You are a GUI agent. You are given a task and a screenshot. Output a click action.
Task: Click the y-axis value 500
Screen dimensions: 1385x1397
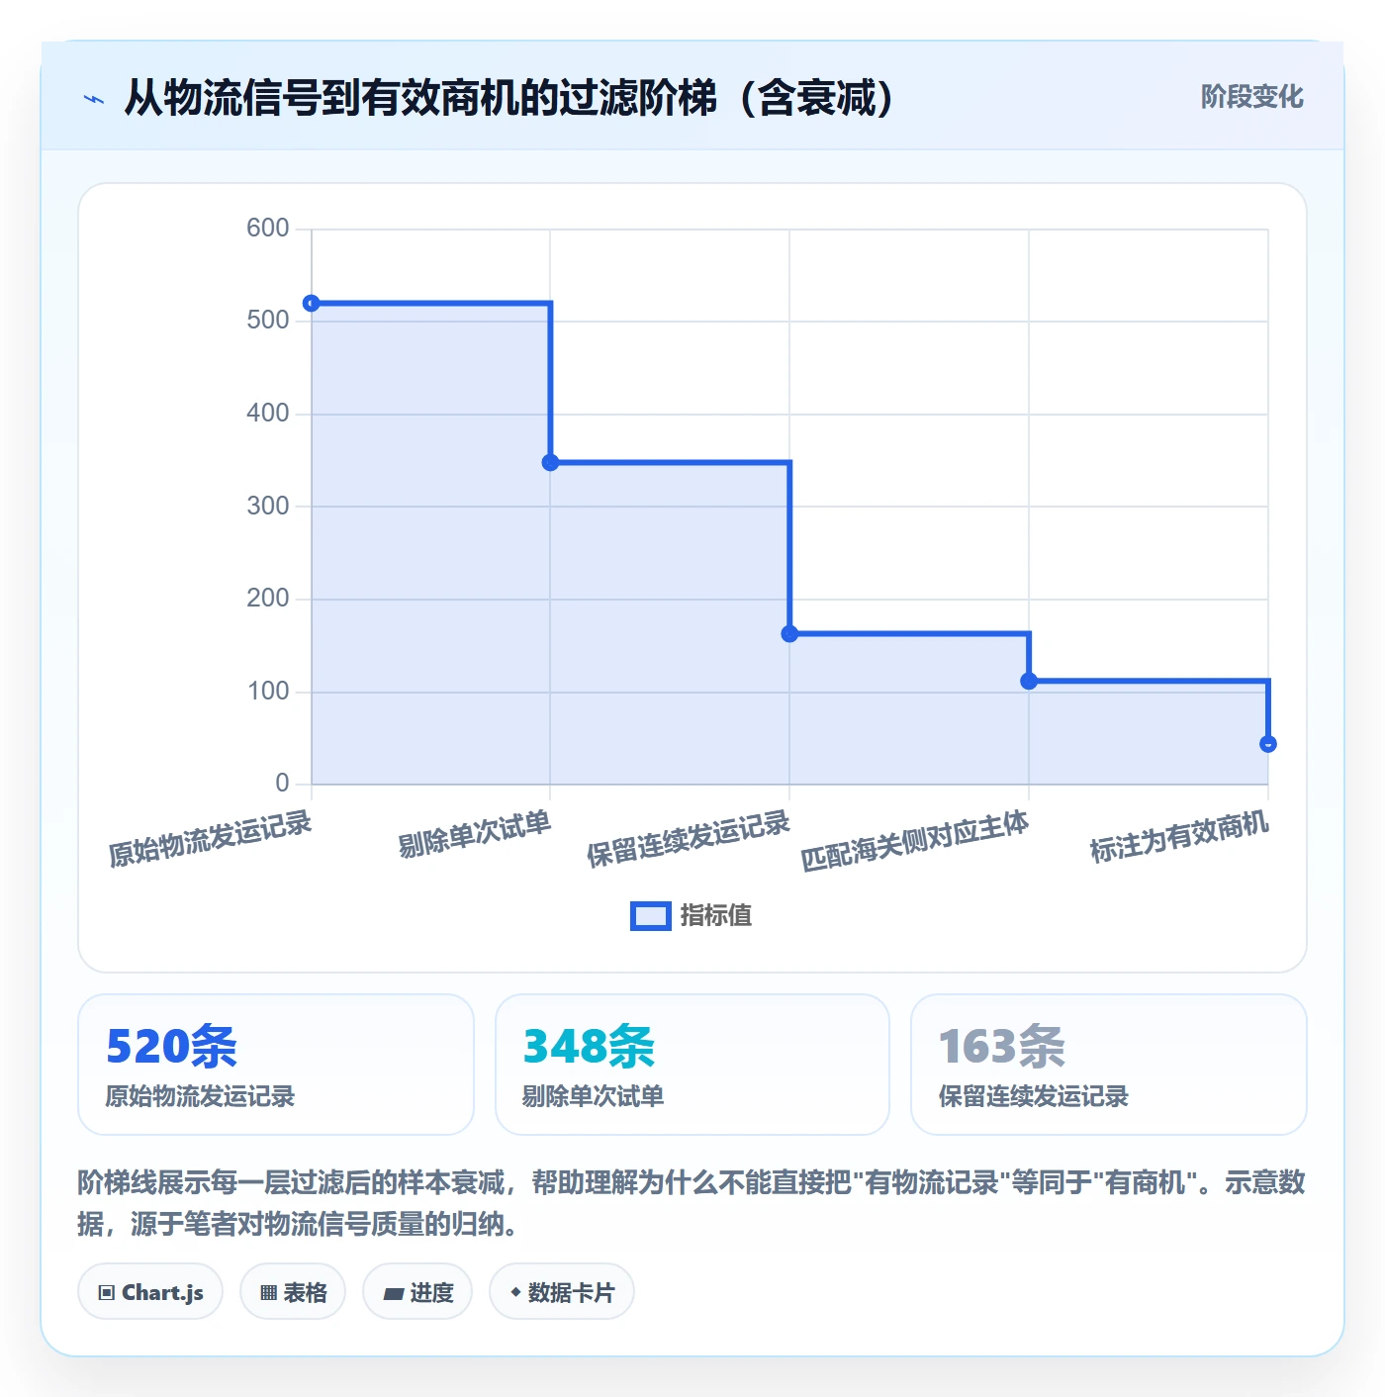pos(268,321)
